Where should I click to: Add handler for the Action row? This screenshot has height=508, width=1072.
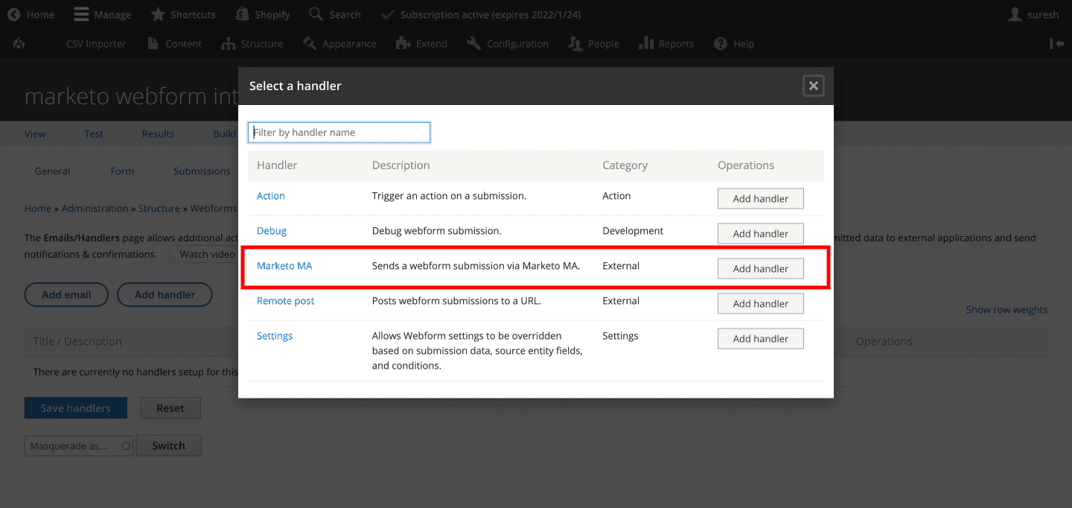click(761, 199)
